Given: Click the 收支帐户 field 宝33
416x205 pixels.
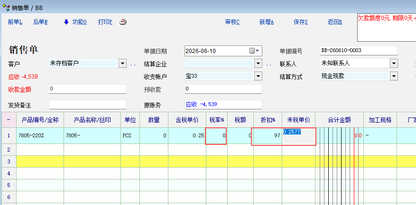Looking at the screenshot, I should click(x=219, y=77).
